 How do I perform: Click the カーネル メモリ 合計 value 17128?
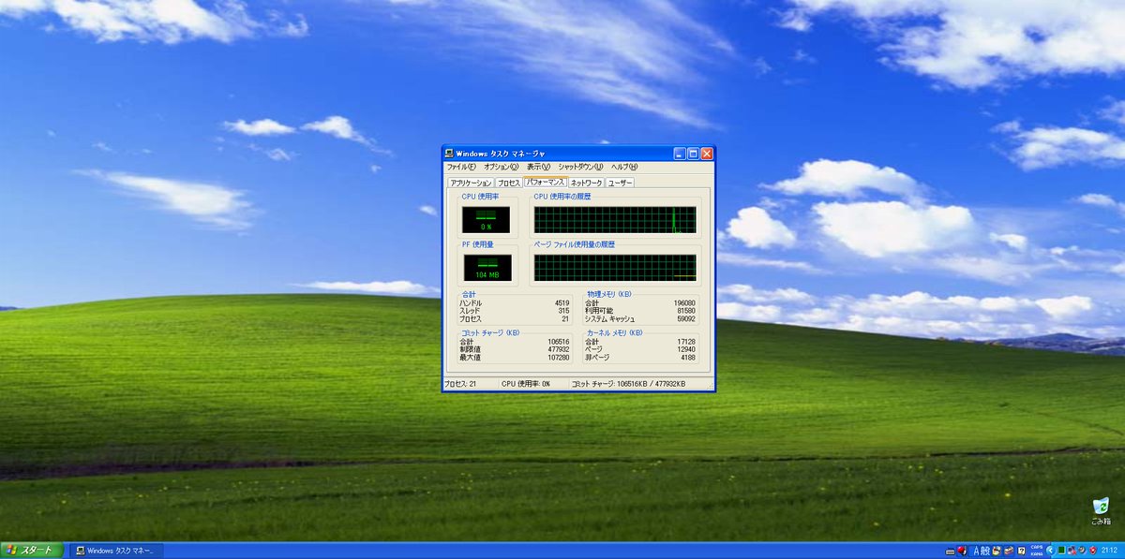click(x=686, y=342)
